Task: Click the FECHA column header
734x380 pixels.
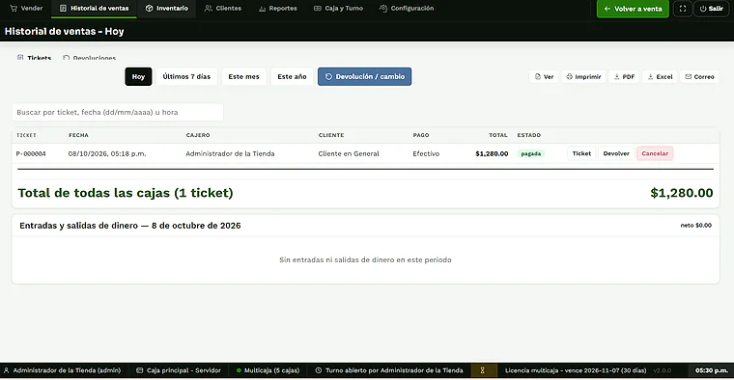Action: [x=78, y=135]
